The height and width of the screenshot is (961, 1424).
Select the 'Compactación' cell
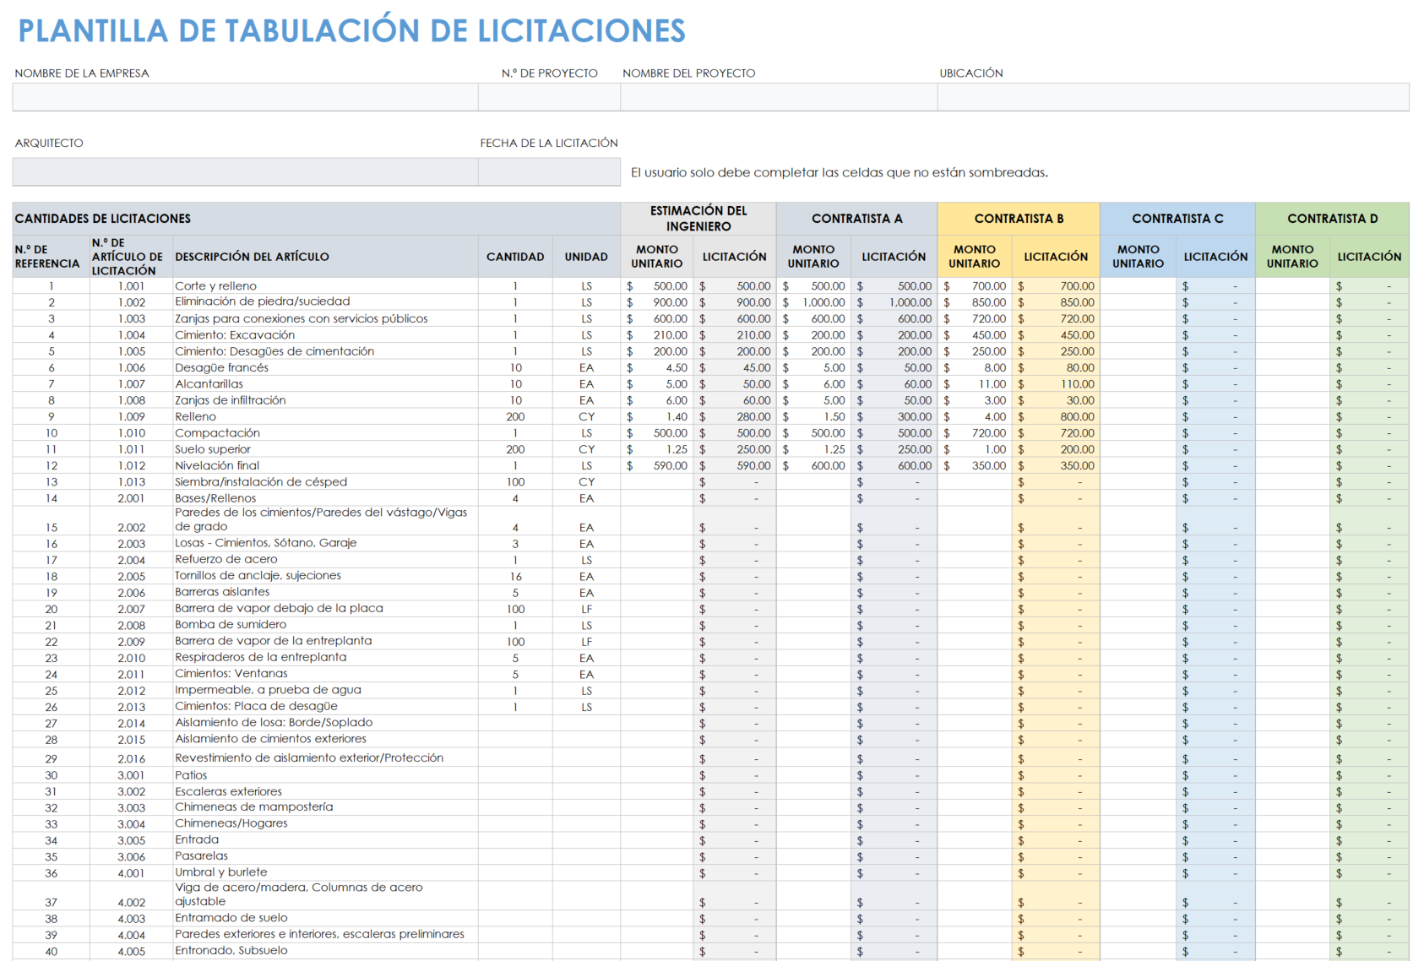click(325, 433)
